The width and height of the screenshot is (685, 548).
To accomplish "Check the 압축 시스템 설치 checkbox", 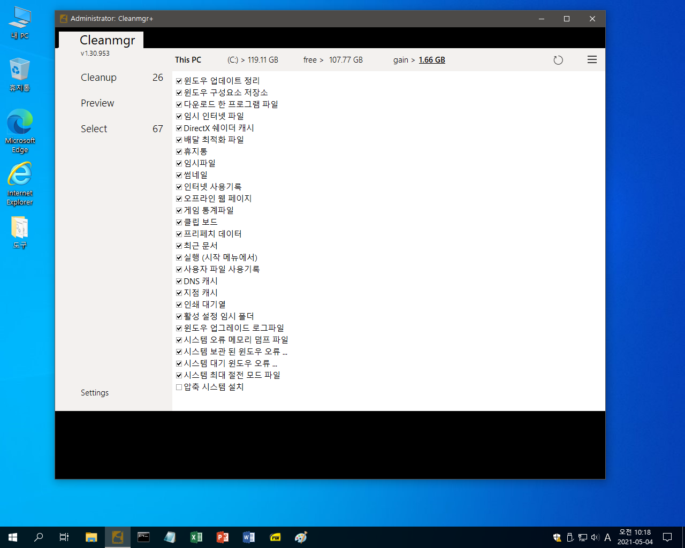I will [179, 387].
